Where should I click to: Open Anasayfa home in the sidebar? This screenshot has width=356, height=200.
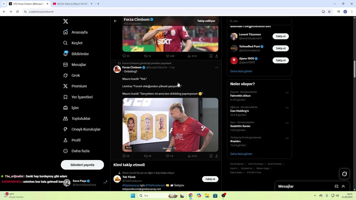pyautogui.click(x=75, y=32)
